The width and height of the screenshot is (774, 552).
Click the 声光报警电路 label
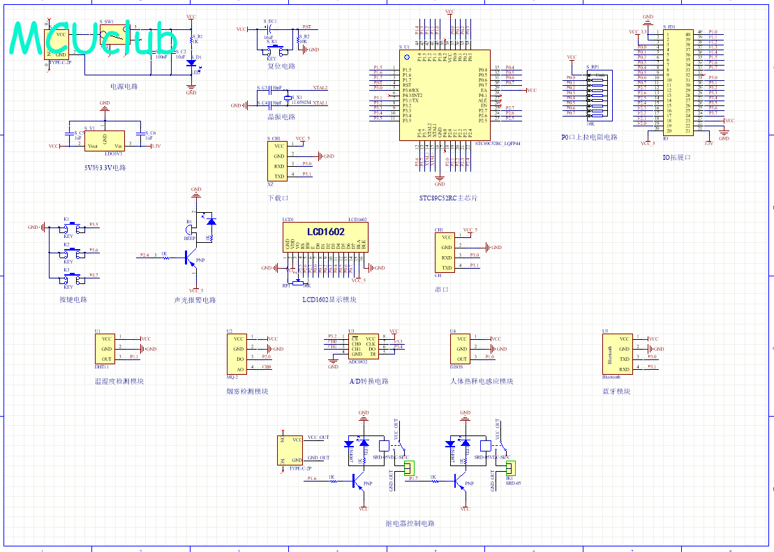pos(195,299)
